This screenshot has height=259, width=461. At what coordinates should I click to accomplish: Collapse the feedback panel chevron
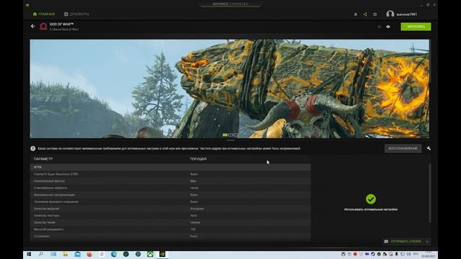coord(427,242)
